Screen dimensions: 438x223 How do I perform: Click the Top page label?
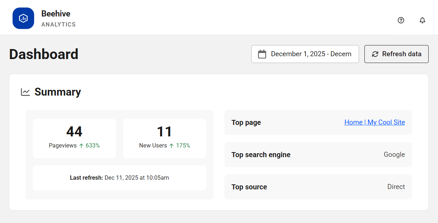point(246,122)
